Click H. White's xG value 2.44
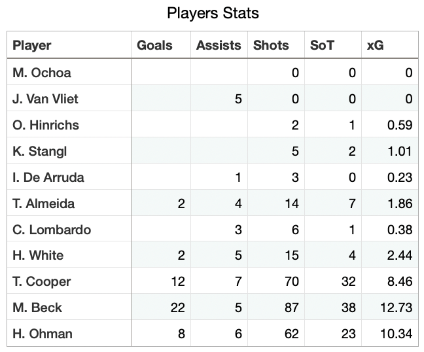 [x=399, y=255]
